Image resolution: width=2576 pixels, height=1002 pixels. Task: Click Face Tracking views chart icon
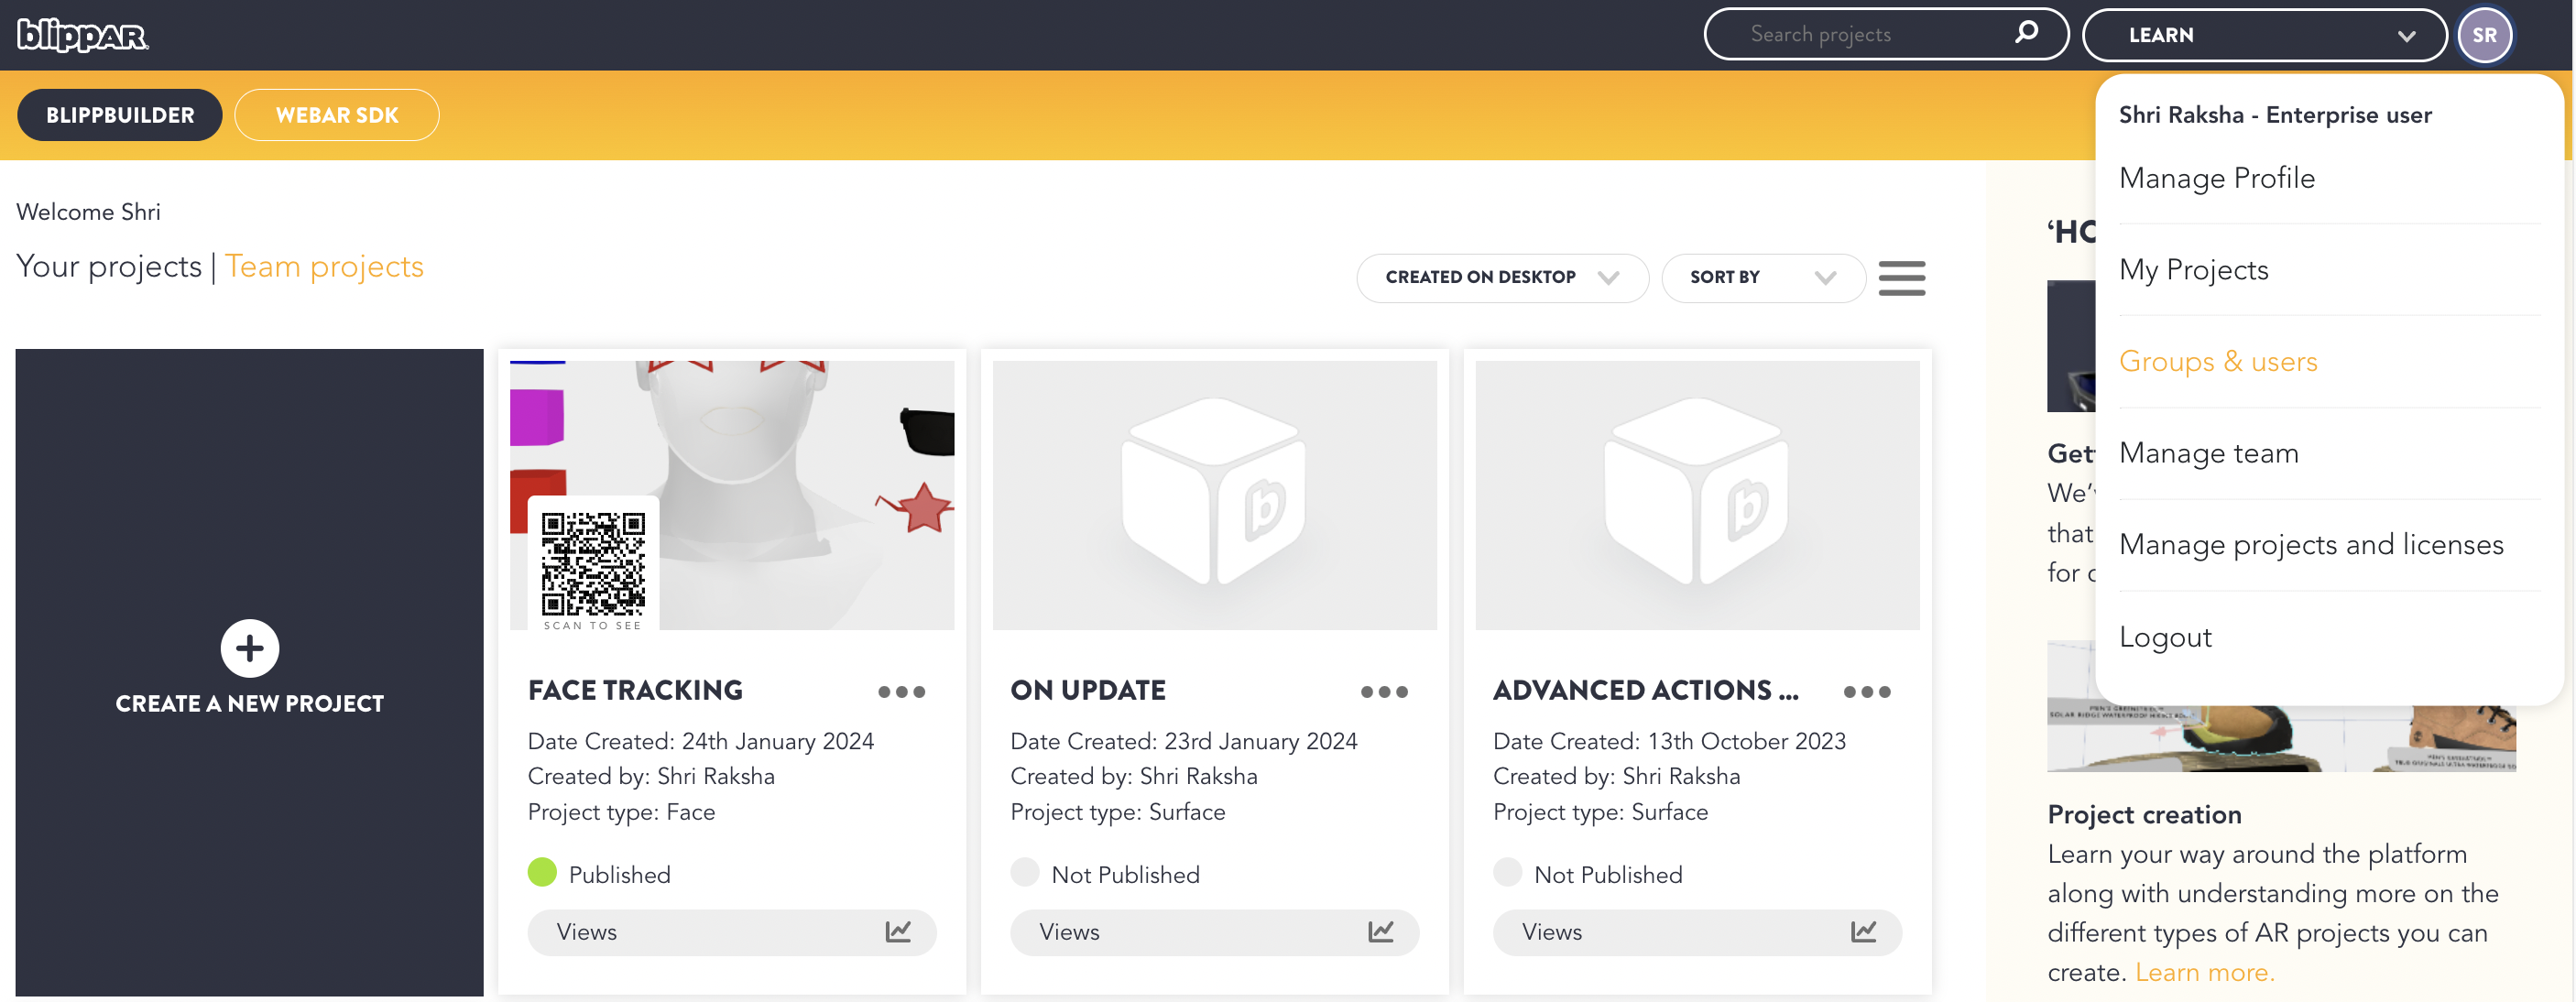(897, 932)
